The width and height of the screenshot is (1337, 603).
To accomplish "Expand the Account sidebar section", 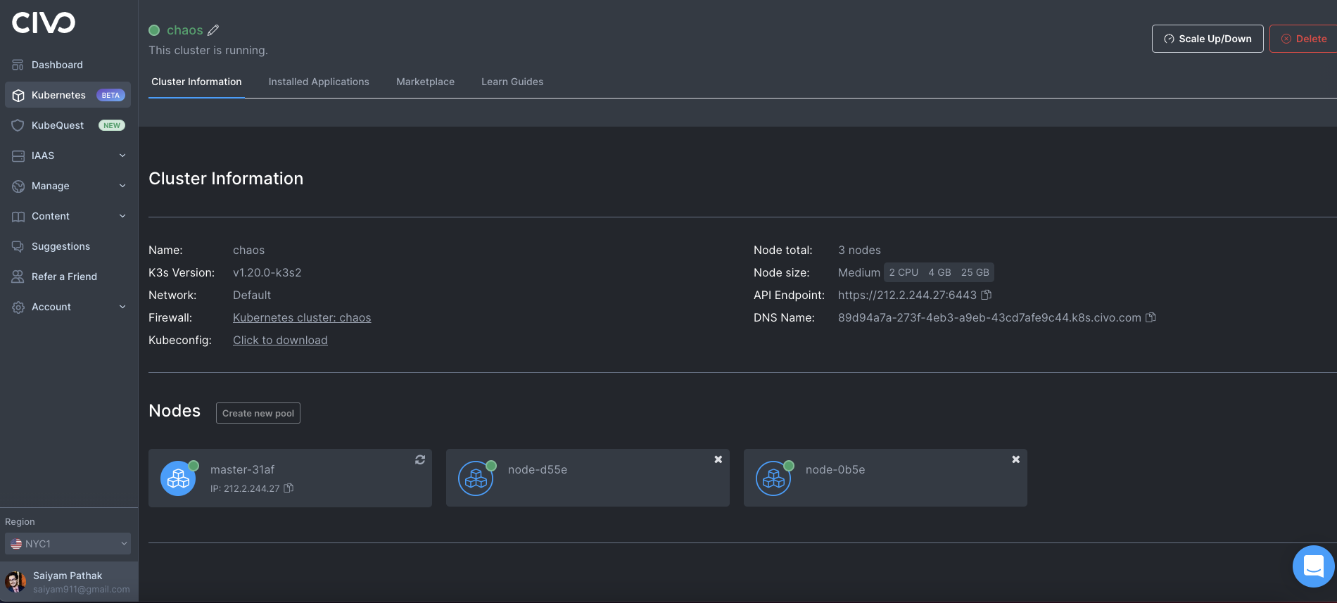I will coord(68,307).
